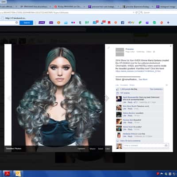Click the blue Search button in the toolbar
Viewport: 177px width, 177px height.
tap(26, 23)
